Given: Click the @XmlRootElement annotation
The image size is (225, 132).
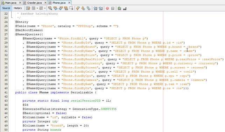Looking at the screenshot, I should coord(29,30).
